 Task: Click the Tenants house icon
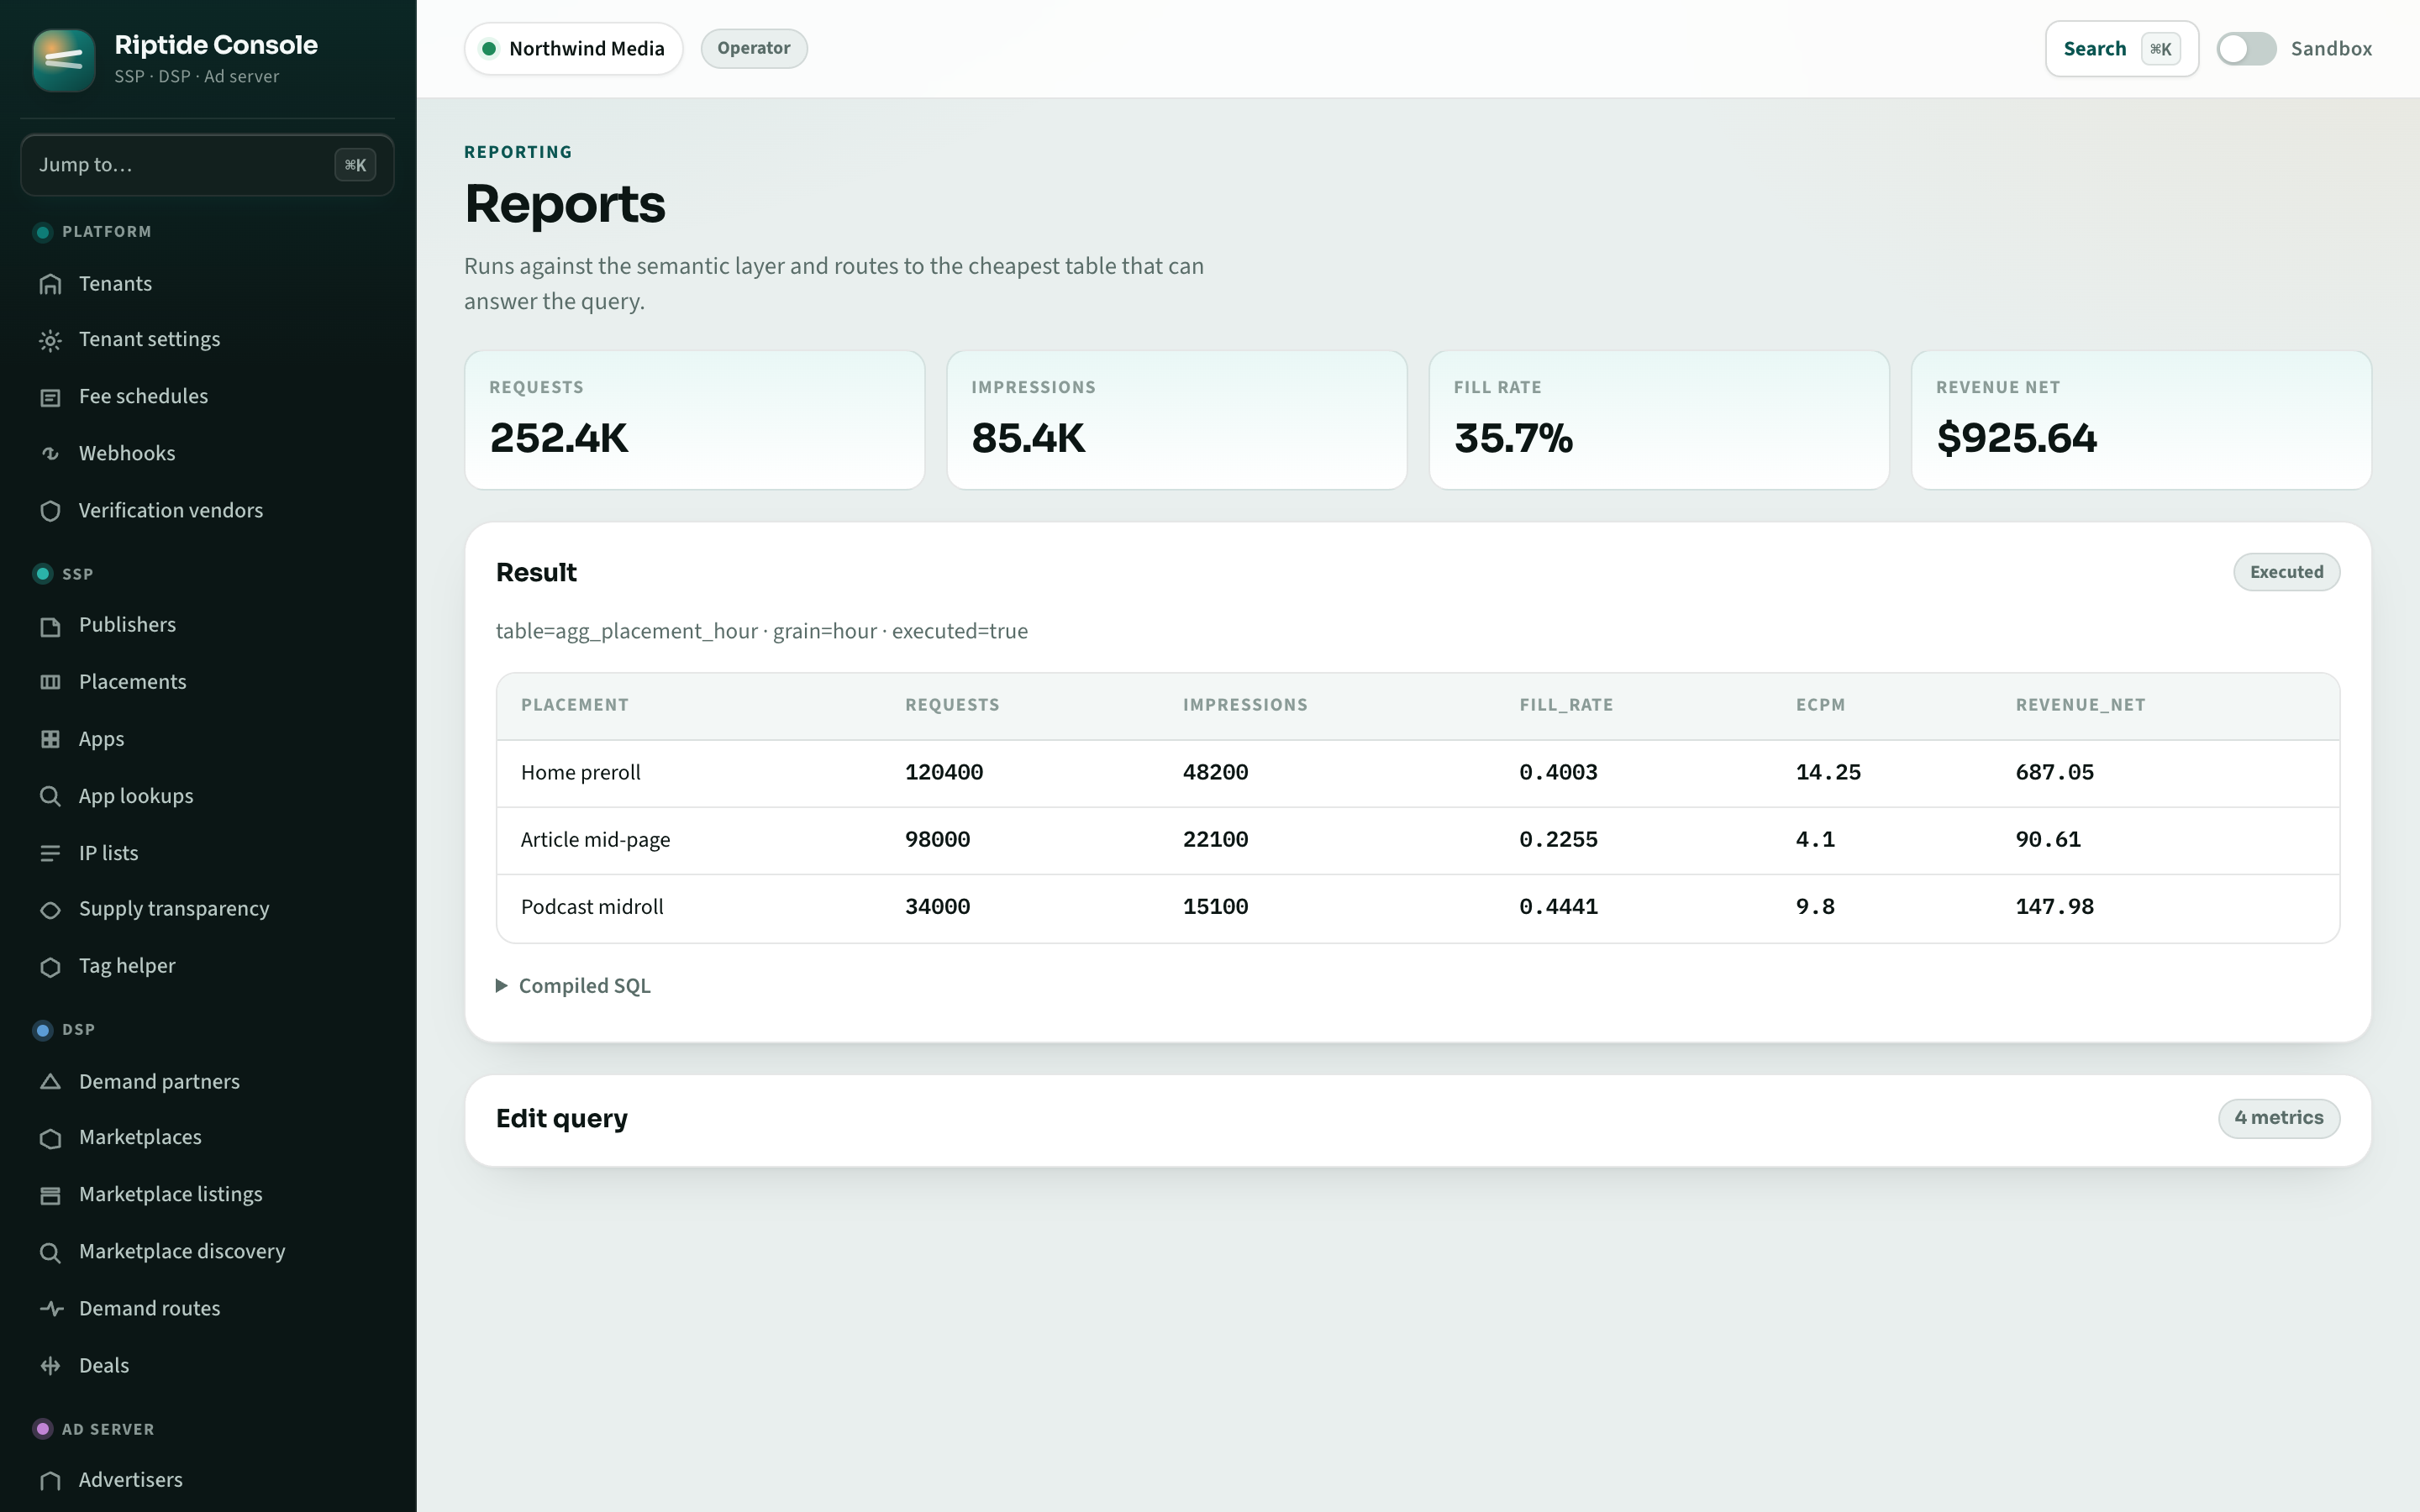click(x=50, y=284)
